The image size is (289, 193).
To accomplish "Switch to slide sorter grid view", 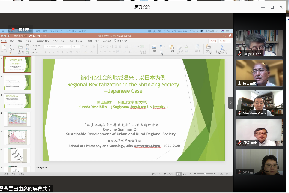I will click(184, 174).
